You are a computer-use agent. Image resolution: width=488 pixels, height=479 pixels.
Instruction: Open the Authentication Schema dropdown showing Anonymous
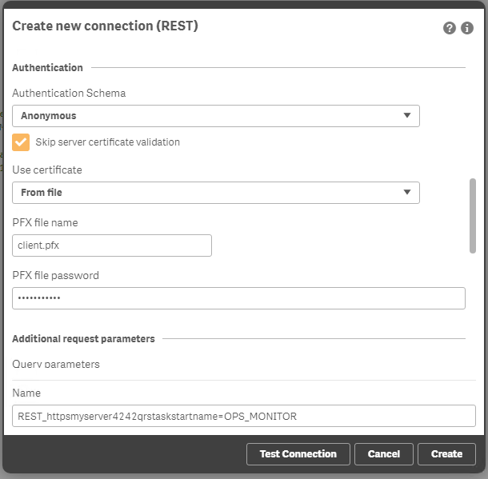215,116
